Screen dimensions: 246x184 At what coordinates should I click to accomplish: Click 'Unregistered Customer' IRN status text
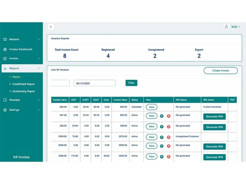[x=187, y=136]
